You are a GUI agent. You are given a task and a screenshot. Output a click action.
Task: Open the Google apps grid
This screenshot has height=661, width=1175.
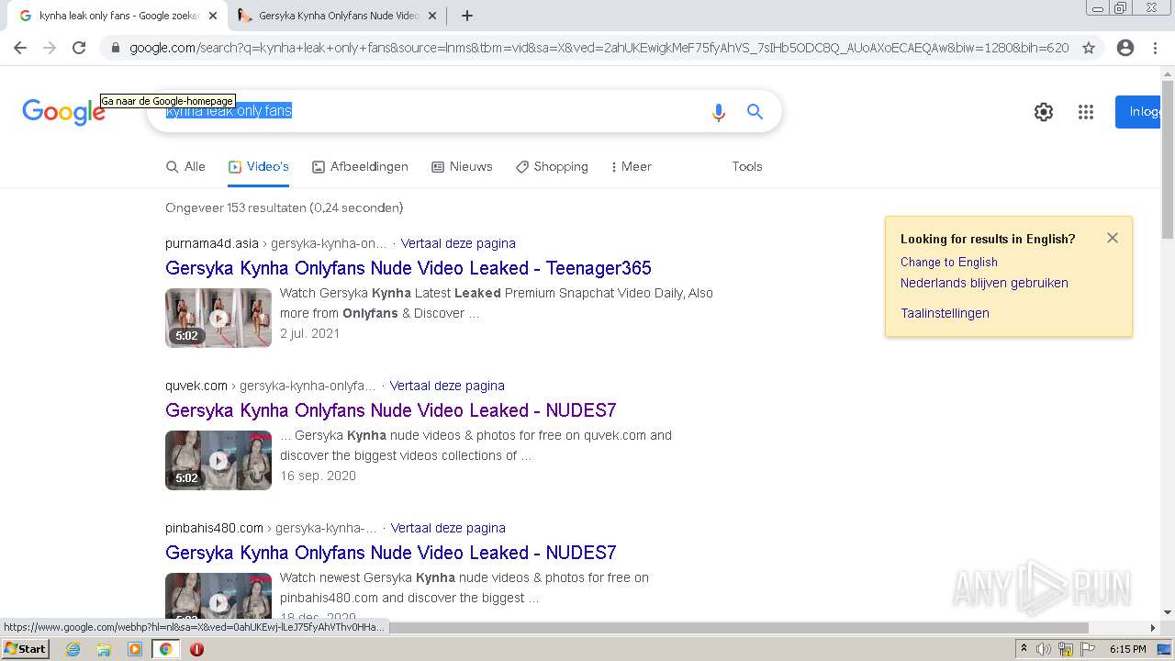point(1086,112)
